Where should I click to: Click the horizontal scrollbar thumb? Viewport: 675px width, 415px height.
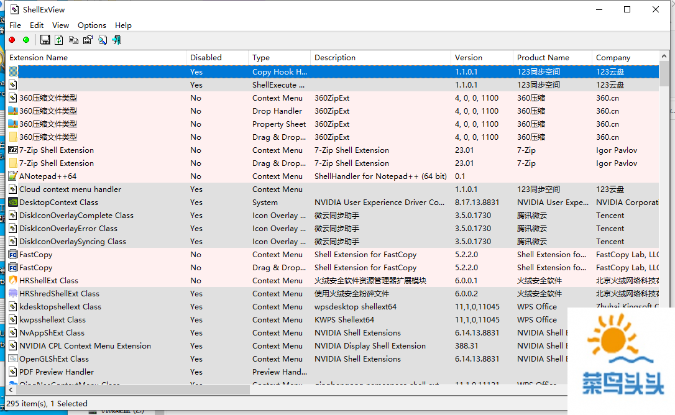coord(132,390)
